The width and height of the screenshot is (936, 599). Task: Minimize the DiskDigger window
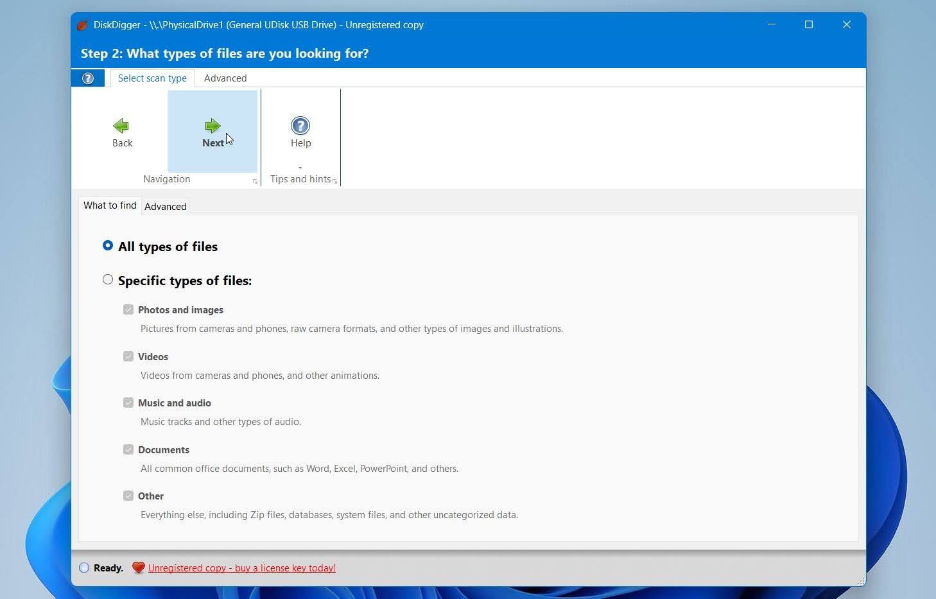coord(772,24)
